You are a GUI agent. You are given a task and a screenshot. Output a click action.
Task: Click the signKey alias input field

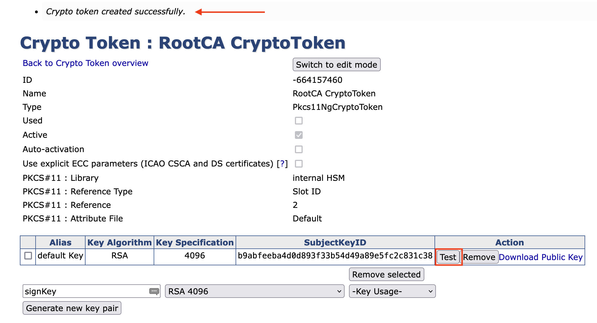pyautogui.click(x=86, y=291)
